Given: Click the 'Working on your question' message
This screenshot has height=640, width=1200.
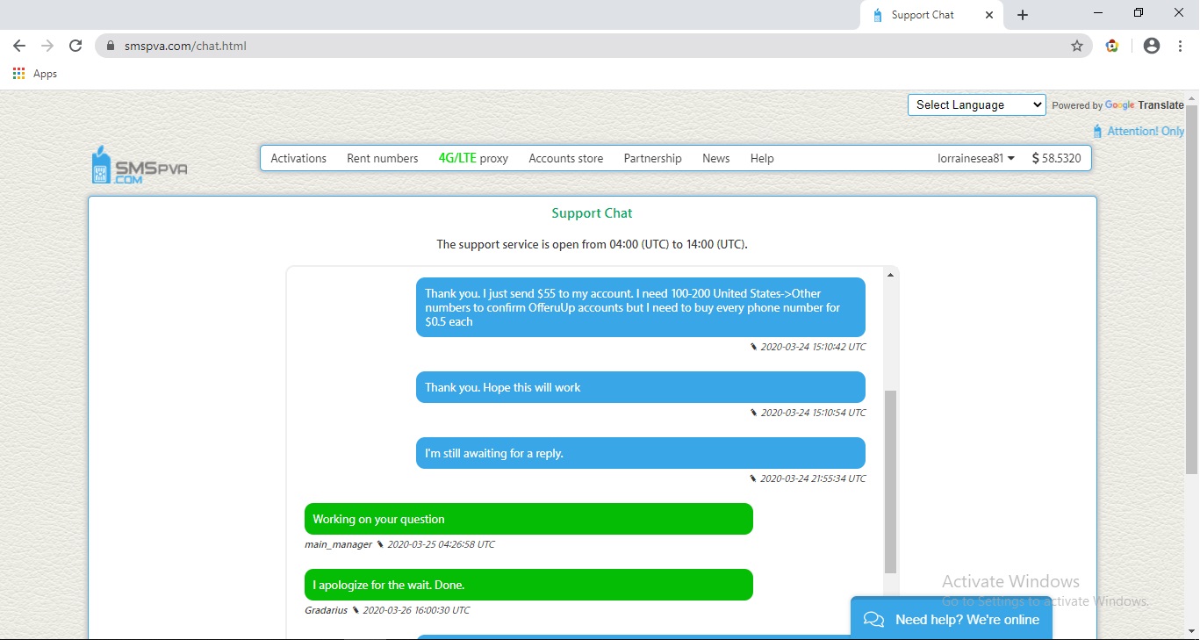Looking at the screenshot, I should click(x=528, y=519).
